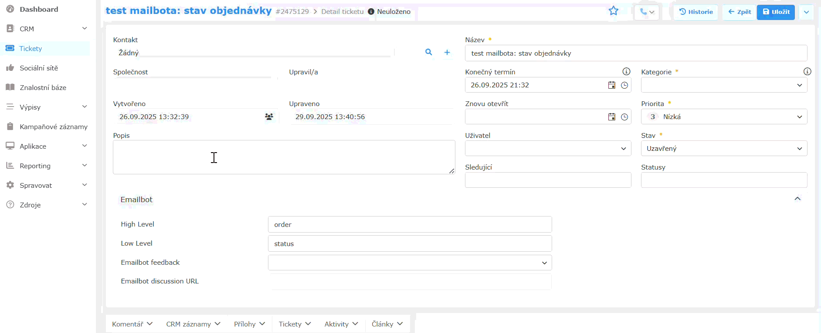This screenshot has width=821, height=333.
Task: Click the contact search magnifier icon
Action: [429, 52]
